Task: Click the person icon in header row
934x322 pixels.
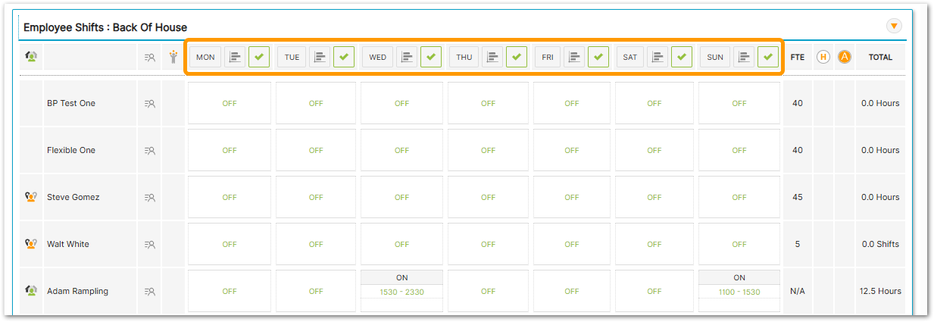Action: (173, 57)
